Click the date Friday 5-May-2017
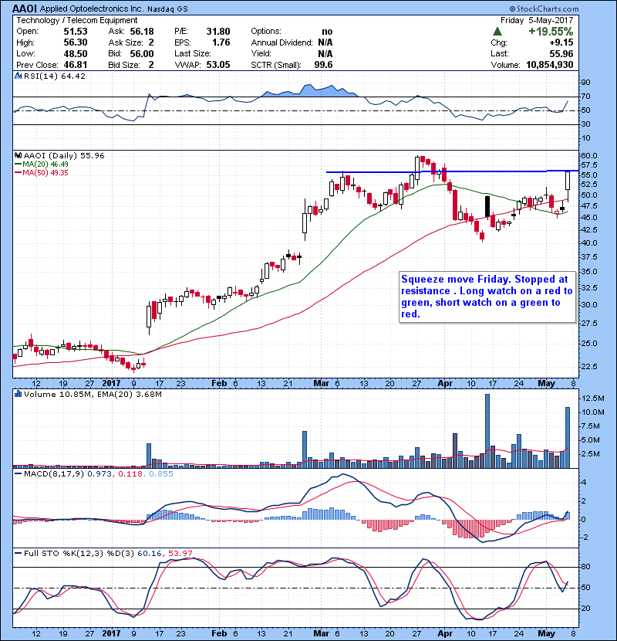 537,20
